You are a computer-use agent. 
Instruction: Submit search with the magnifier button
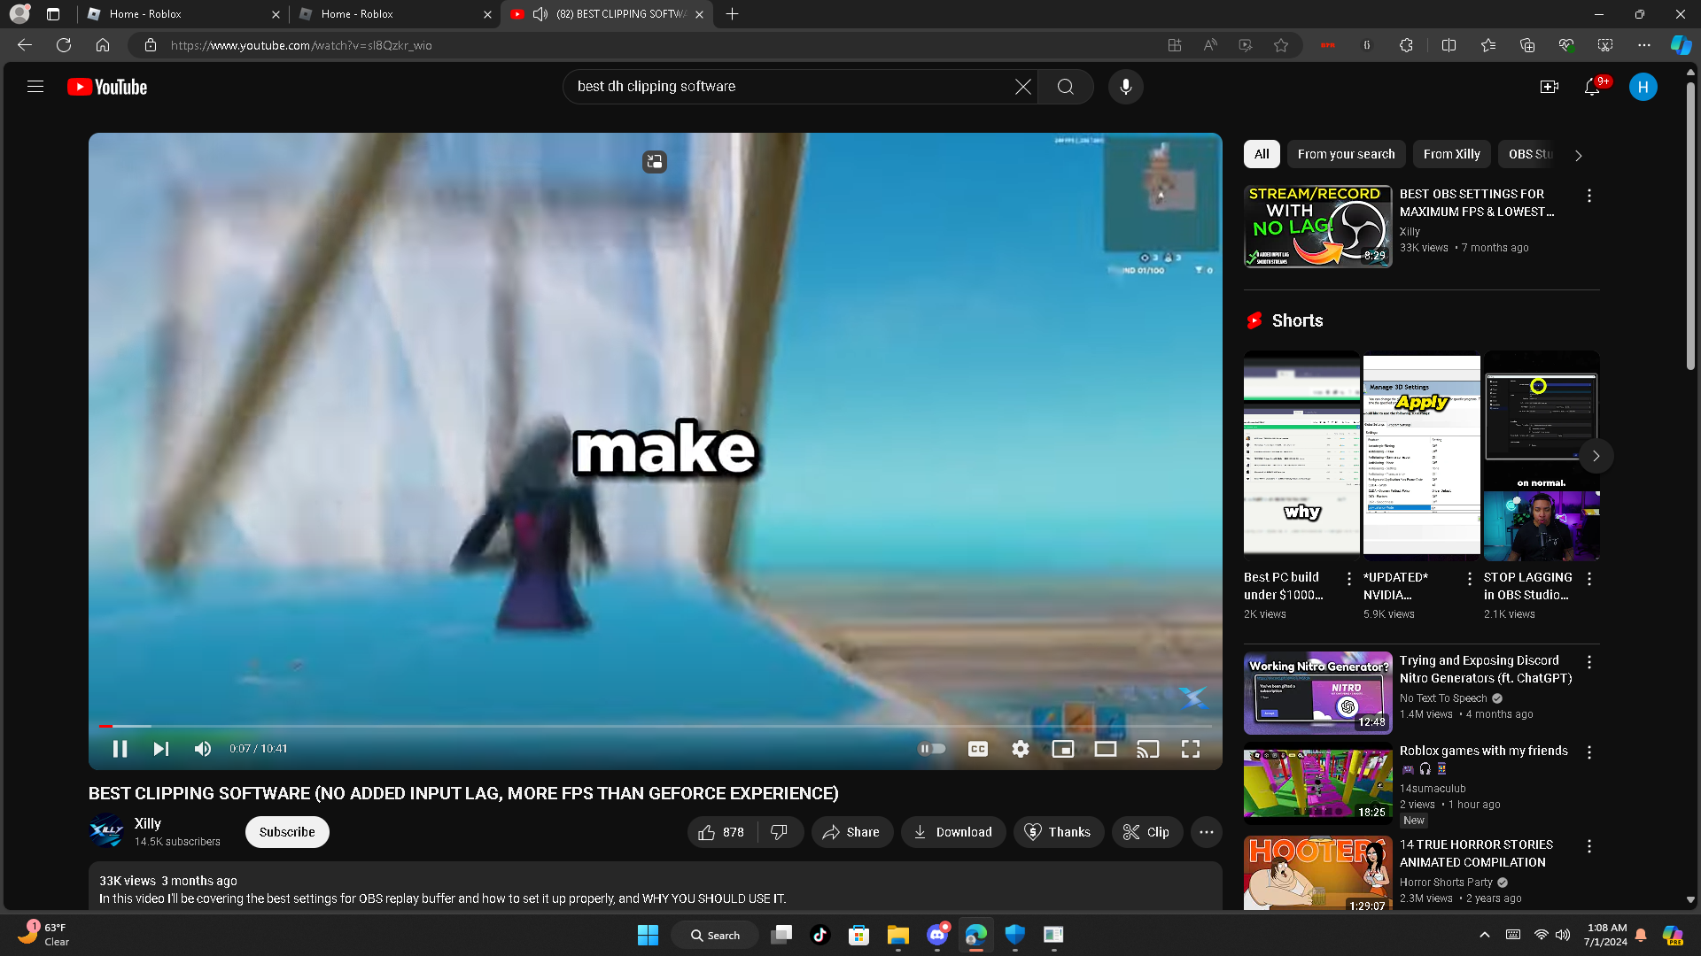click(x=1066, y=87)
